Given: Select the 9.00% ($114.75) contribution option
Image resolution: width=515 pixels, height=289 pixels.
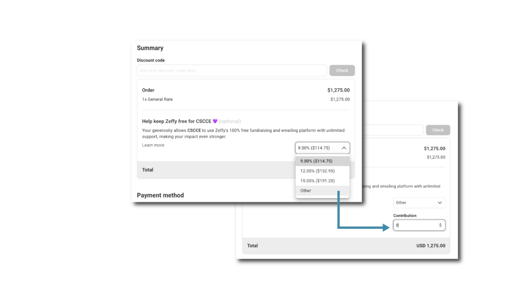Looking at the screenshot, I should pyautogui.click(x=315, y=161).
